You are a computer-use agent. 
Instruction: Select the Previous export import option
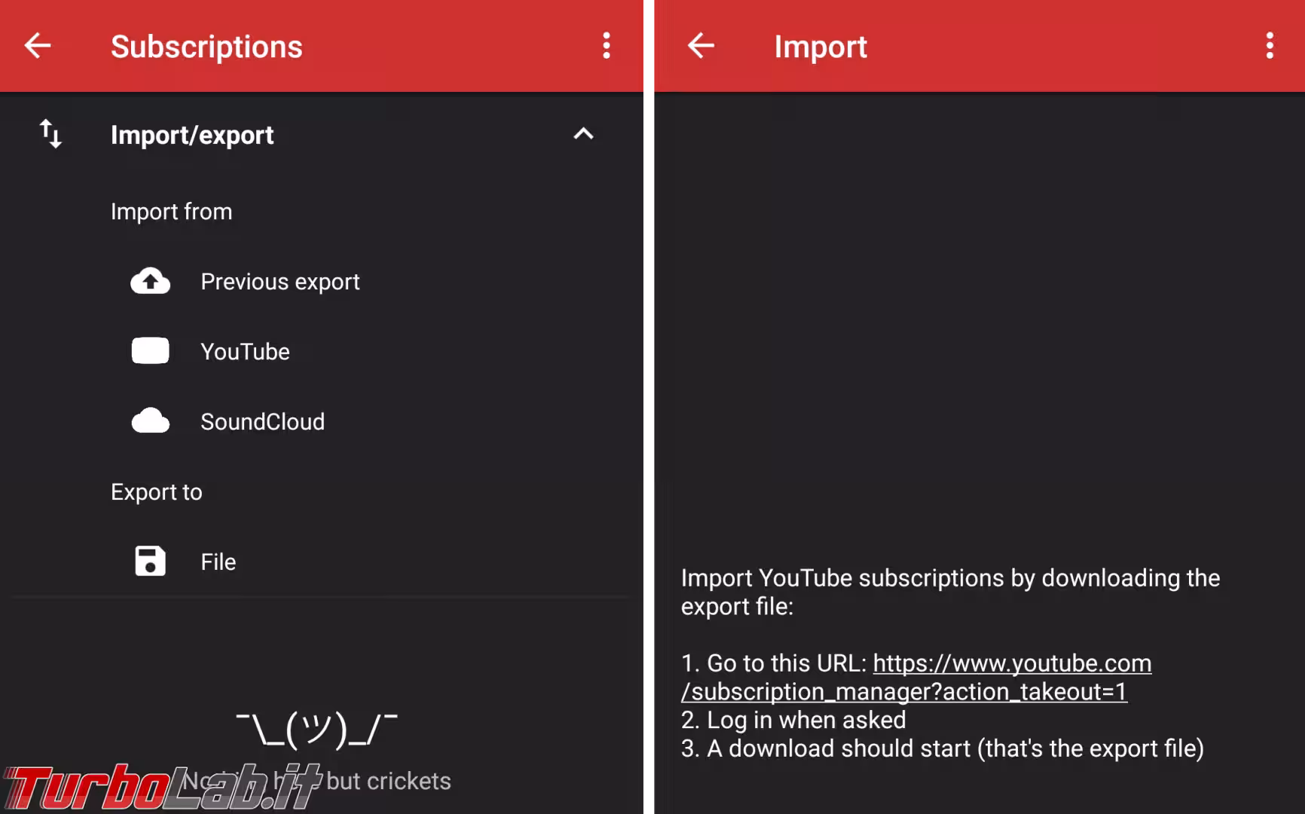pyautogui.click(x=280, y=282)
